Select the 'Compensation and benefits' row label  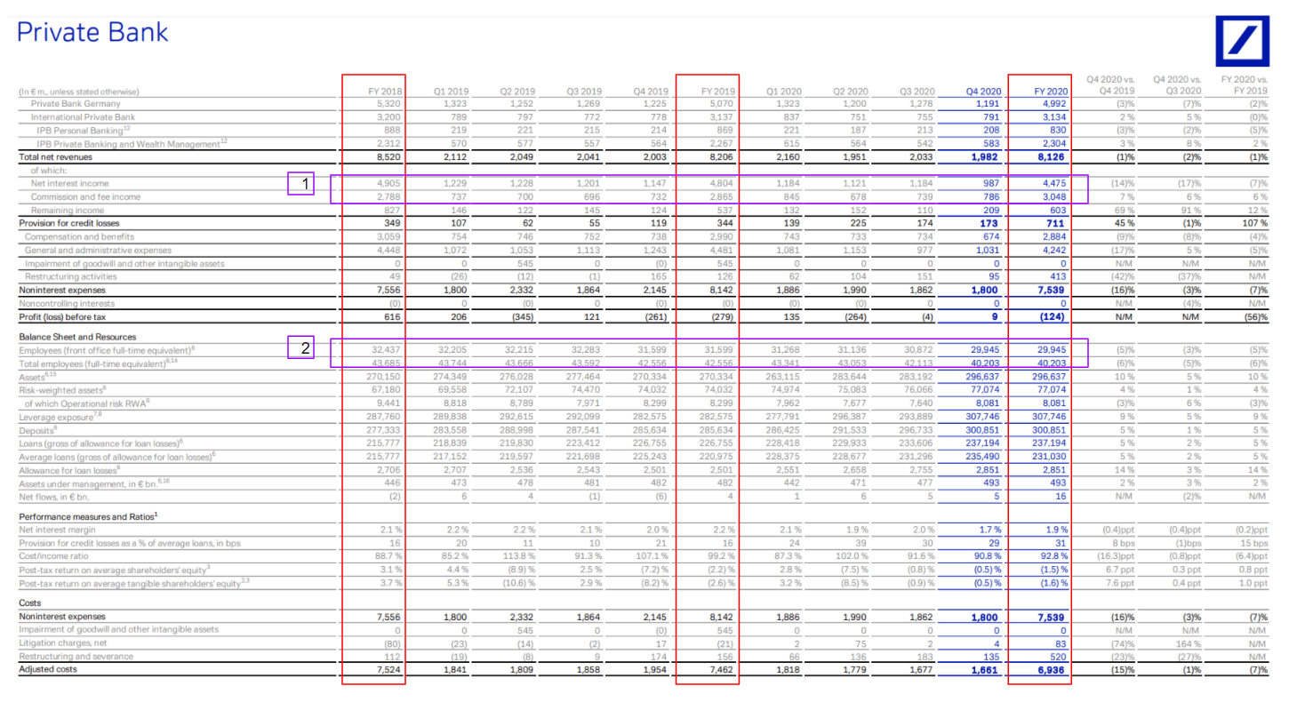point(81,236)
